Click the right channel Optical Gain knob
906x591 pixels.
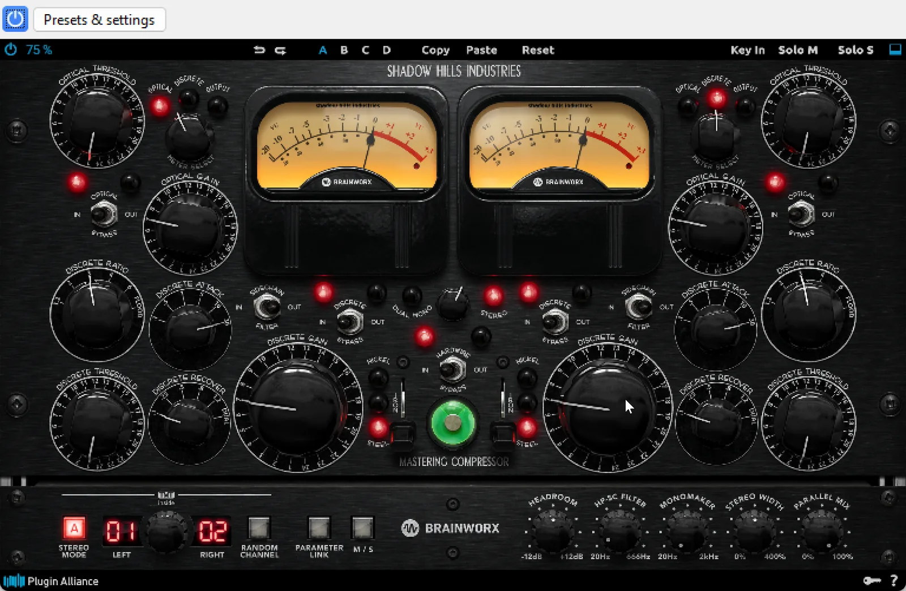coord(715,226)
